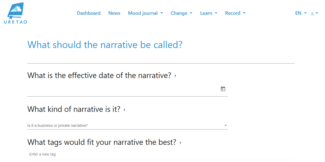
Task: Expand the Learn dropdown menu
Action: [209, 13]
